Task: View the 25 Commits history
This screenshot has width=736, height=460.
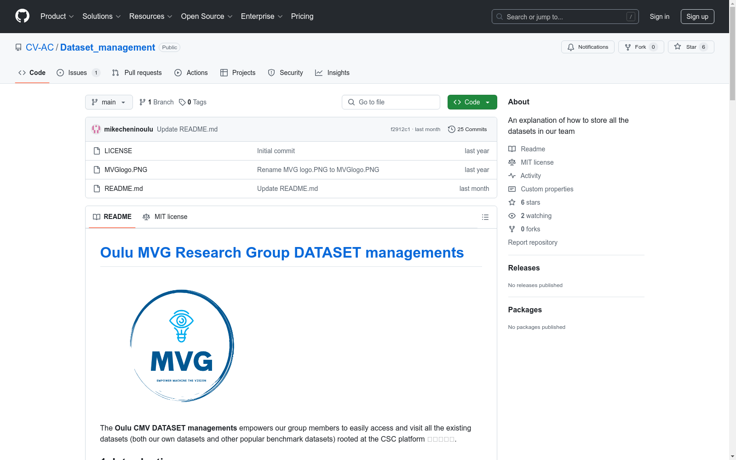Action: pos(467,129)
